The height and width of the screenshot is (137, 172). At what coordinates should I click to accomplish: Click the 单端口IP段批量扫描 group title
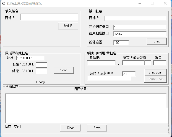(101, 53)
